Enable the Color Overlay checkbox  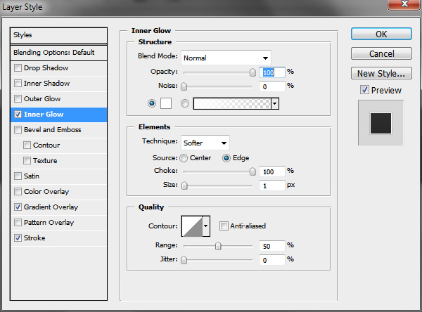coord(18,192)
